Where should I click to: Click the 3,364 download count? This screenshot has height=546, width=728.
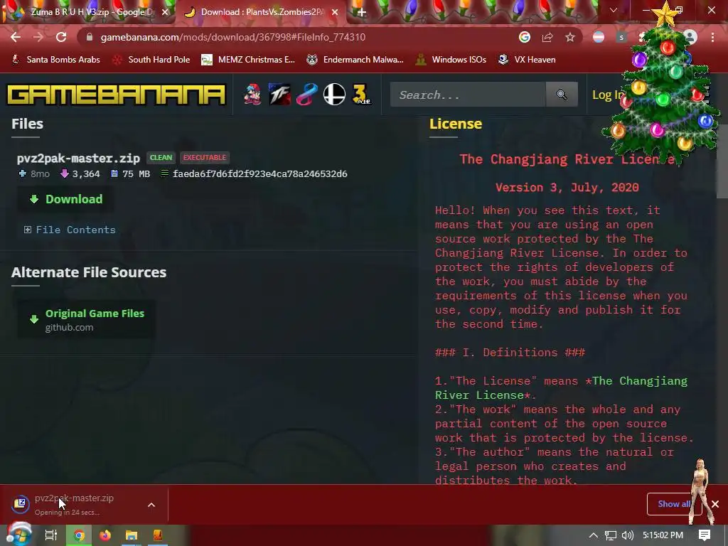[86, 173]
